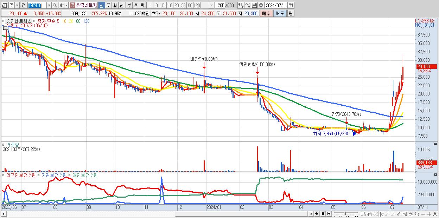This screenshot has height=218, width=439.
Task: Click the 265 bar count input field
Action: [x=220, y=5]
